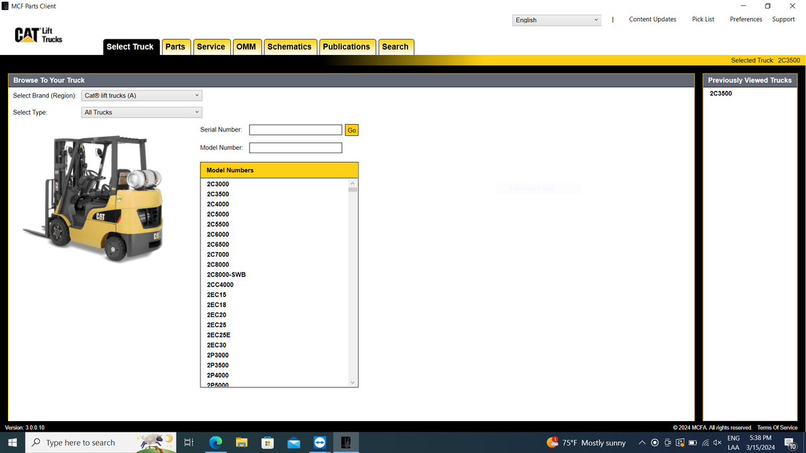Click the Windows Start button

[x=12, y=442]
